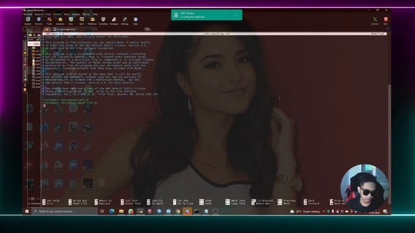Click the Where Is nano shortcut

click(103, 201)
